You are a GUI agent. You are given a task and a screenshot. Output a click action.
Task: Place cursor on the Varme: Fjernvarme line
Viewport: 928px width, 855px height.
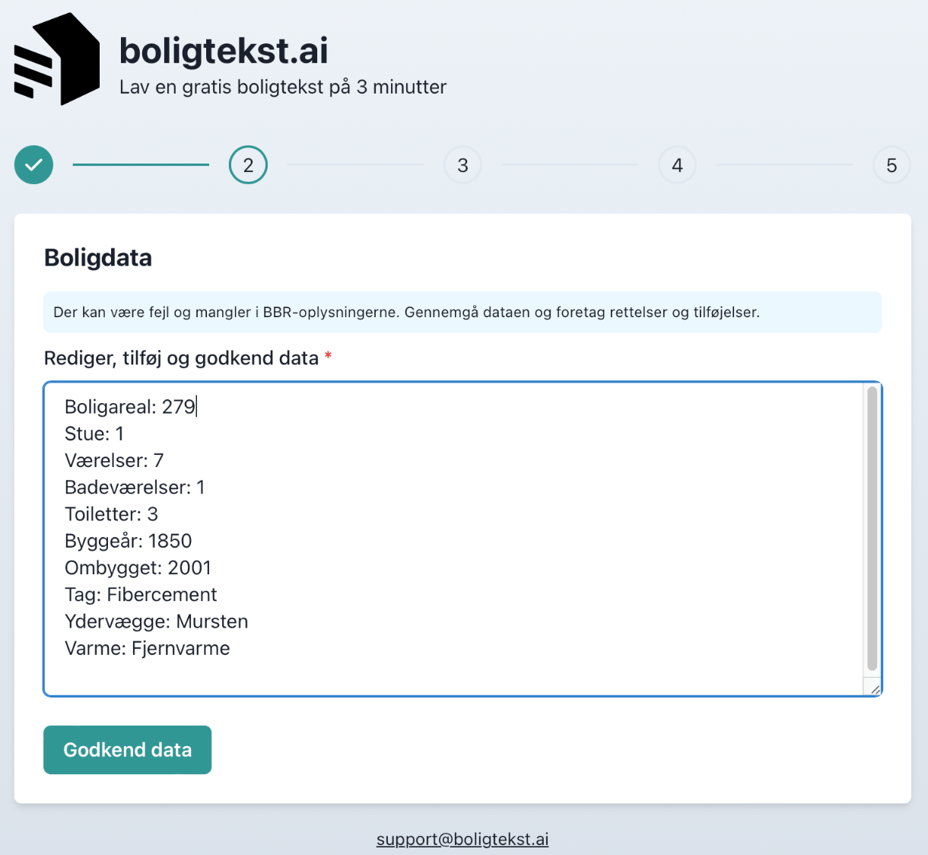tap(147, 649)
